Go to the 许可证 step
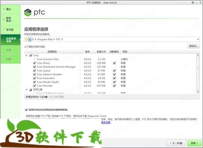This screenshot has width=203, height=148. coord(10,30)
